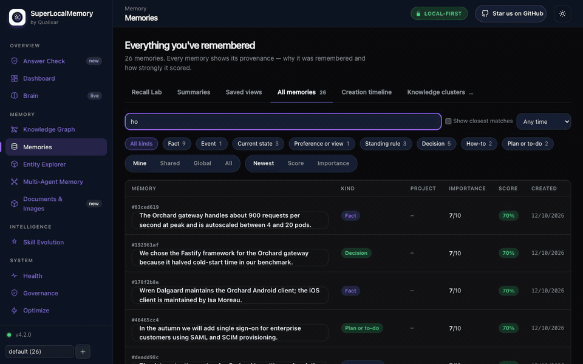Expand more tabs via ellipsis
The height and width of the screenshot is (364, 583).
pos(471,92)
